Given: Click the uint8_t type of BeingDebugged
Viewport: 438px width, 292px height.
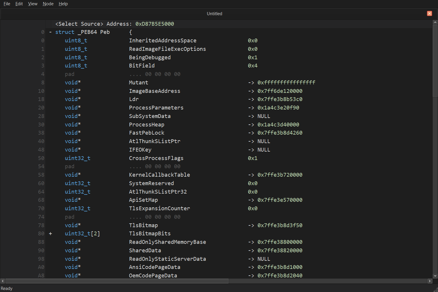Looking at the screenshot, I should (x=76, y=58).
